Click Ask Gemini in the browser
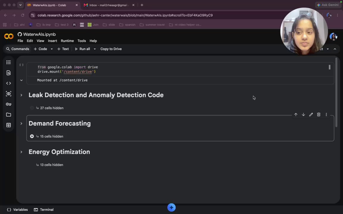 click(328, 5)
